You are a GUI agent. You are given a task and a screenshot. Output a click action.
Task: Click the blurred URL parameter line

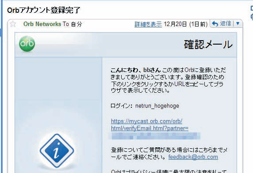coord(156,136)
